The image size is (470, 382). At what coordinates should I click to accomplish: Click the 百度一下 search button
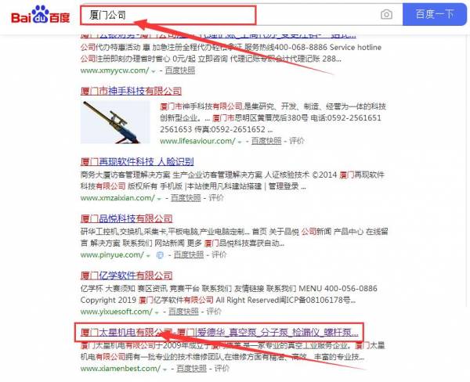coord(434,14)
